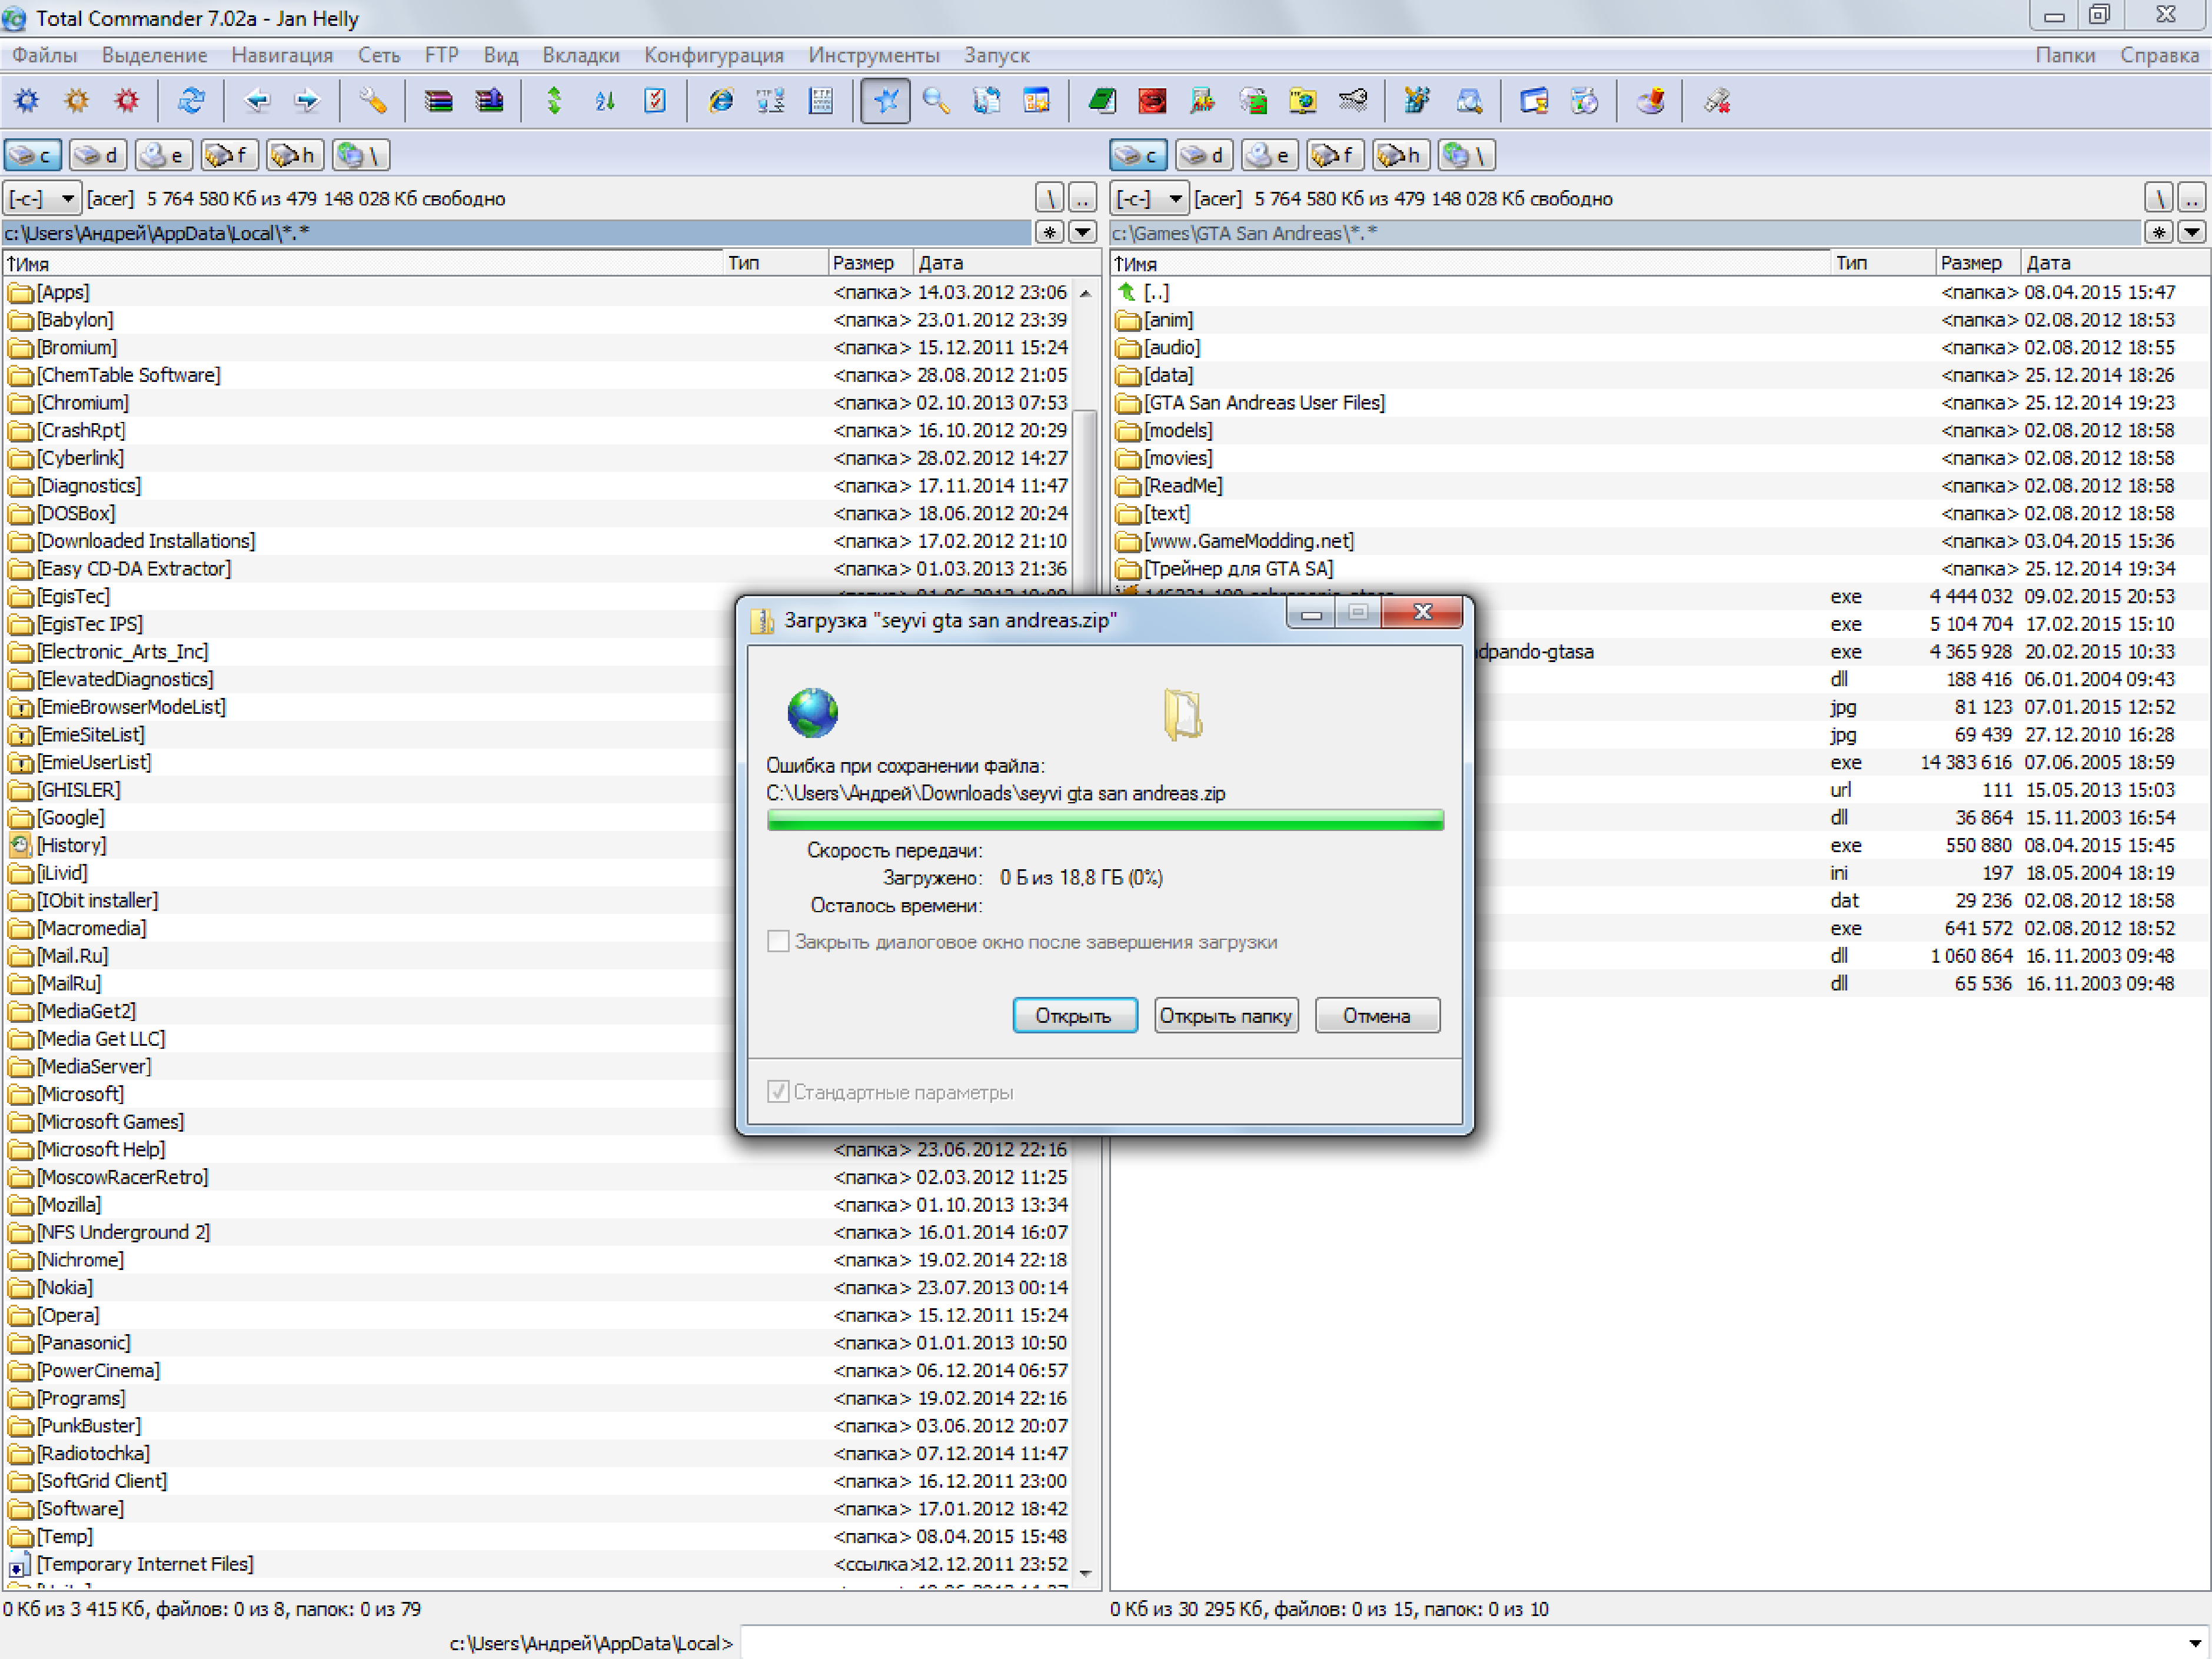Open the Выделение menu
The height and width of the screenshot is (1659, 2212).
pos(155,55)
